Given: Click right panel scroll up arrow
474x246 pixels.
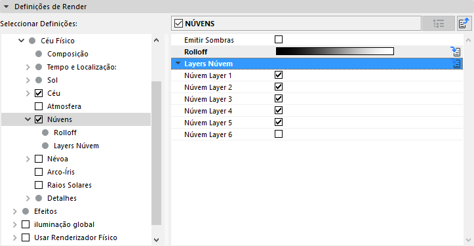Looking at the screenshot, I should [468, 40].
